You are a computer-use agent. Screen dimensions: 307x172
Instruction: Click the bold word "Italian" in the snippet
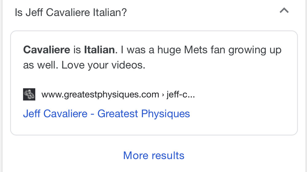[99, 50]
